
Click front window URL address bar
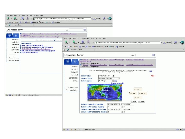click(128, 42)
